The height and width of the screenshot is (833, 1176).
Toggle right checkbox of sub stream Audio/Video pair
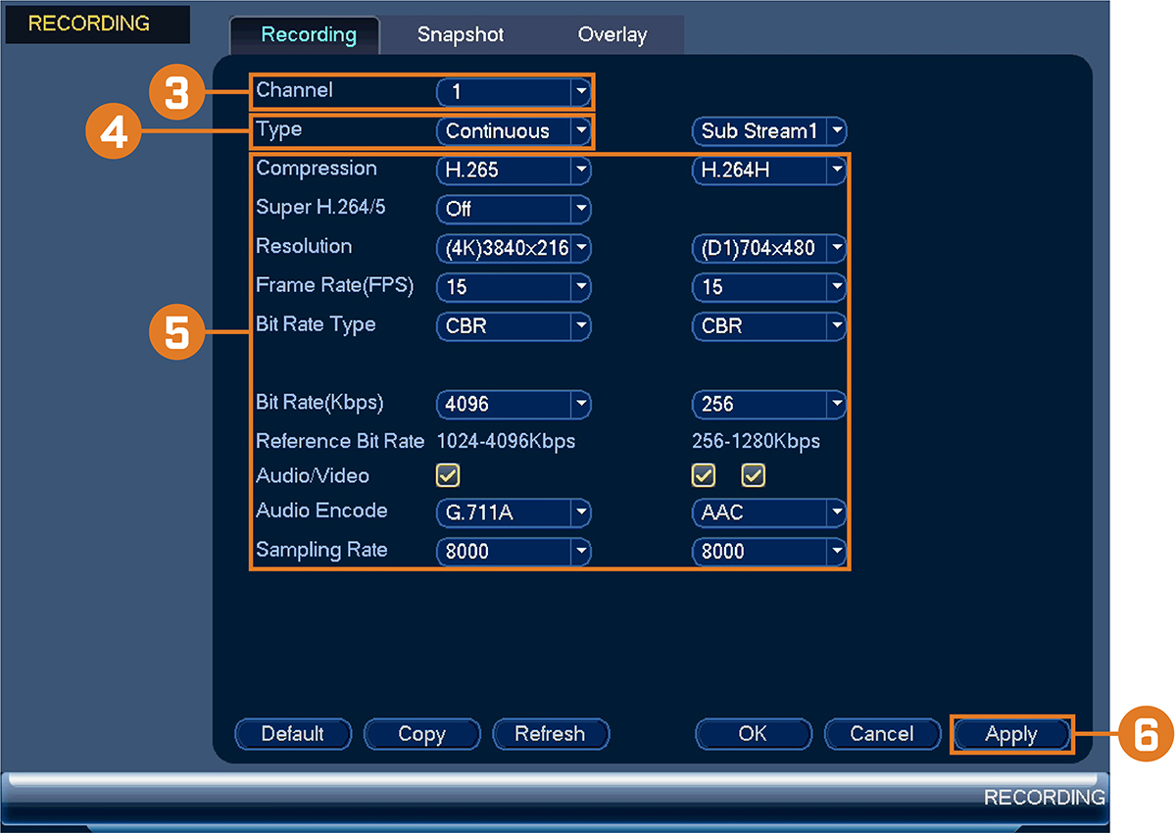pyautogui.click(x=754, y=475)
